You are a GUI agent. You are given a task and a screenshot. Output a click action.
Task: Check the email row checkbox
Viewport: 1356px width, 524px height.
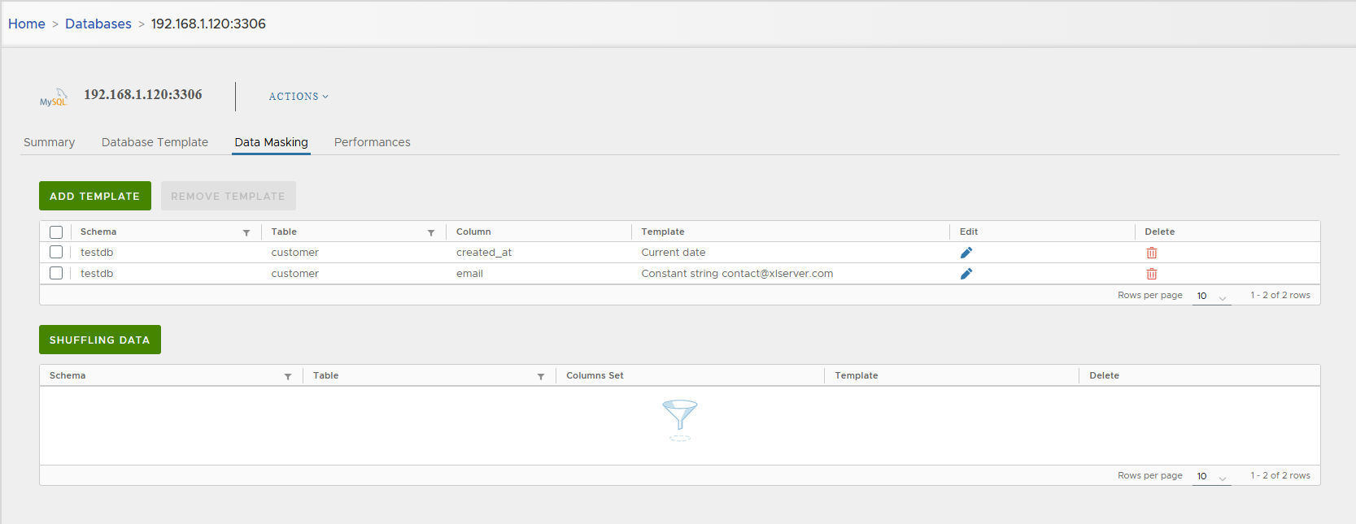coord(56,273)
